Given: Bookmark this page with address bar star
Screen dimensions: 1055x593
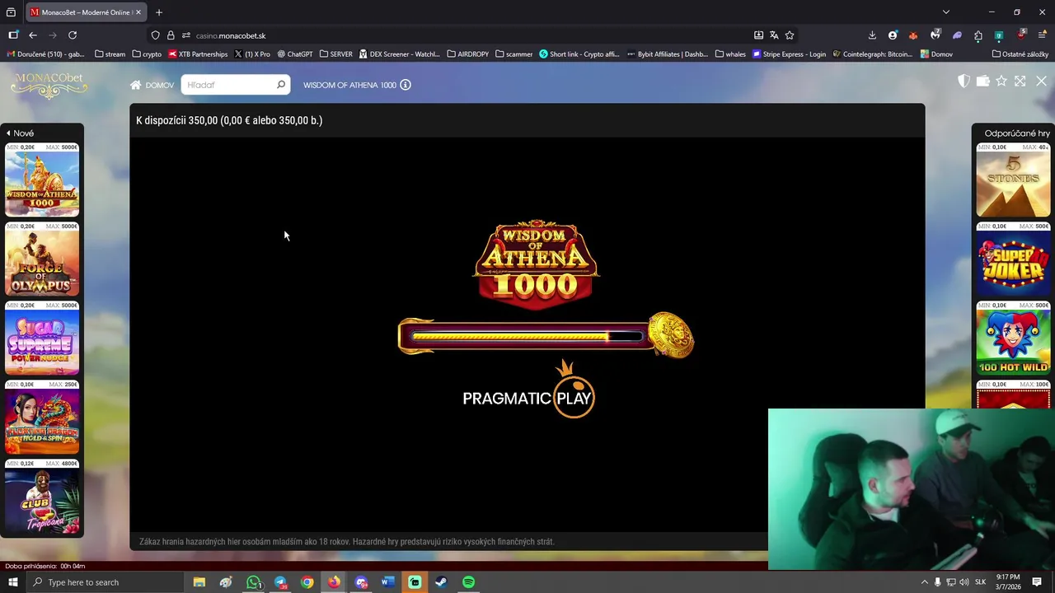Looking at the screenshot, I should (790, 35).
